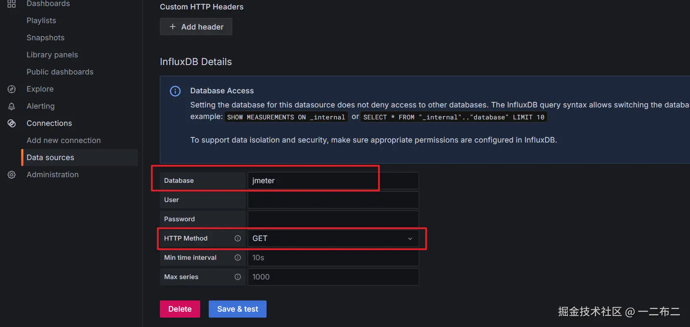Click the Max series input field
The width and height of the screenshot is (690, 327).
[333, 277]
